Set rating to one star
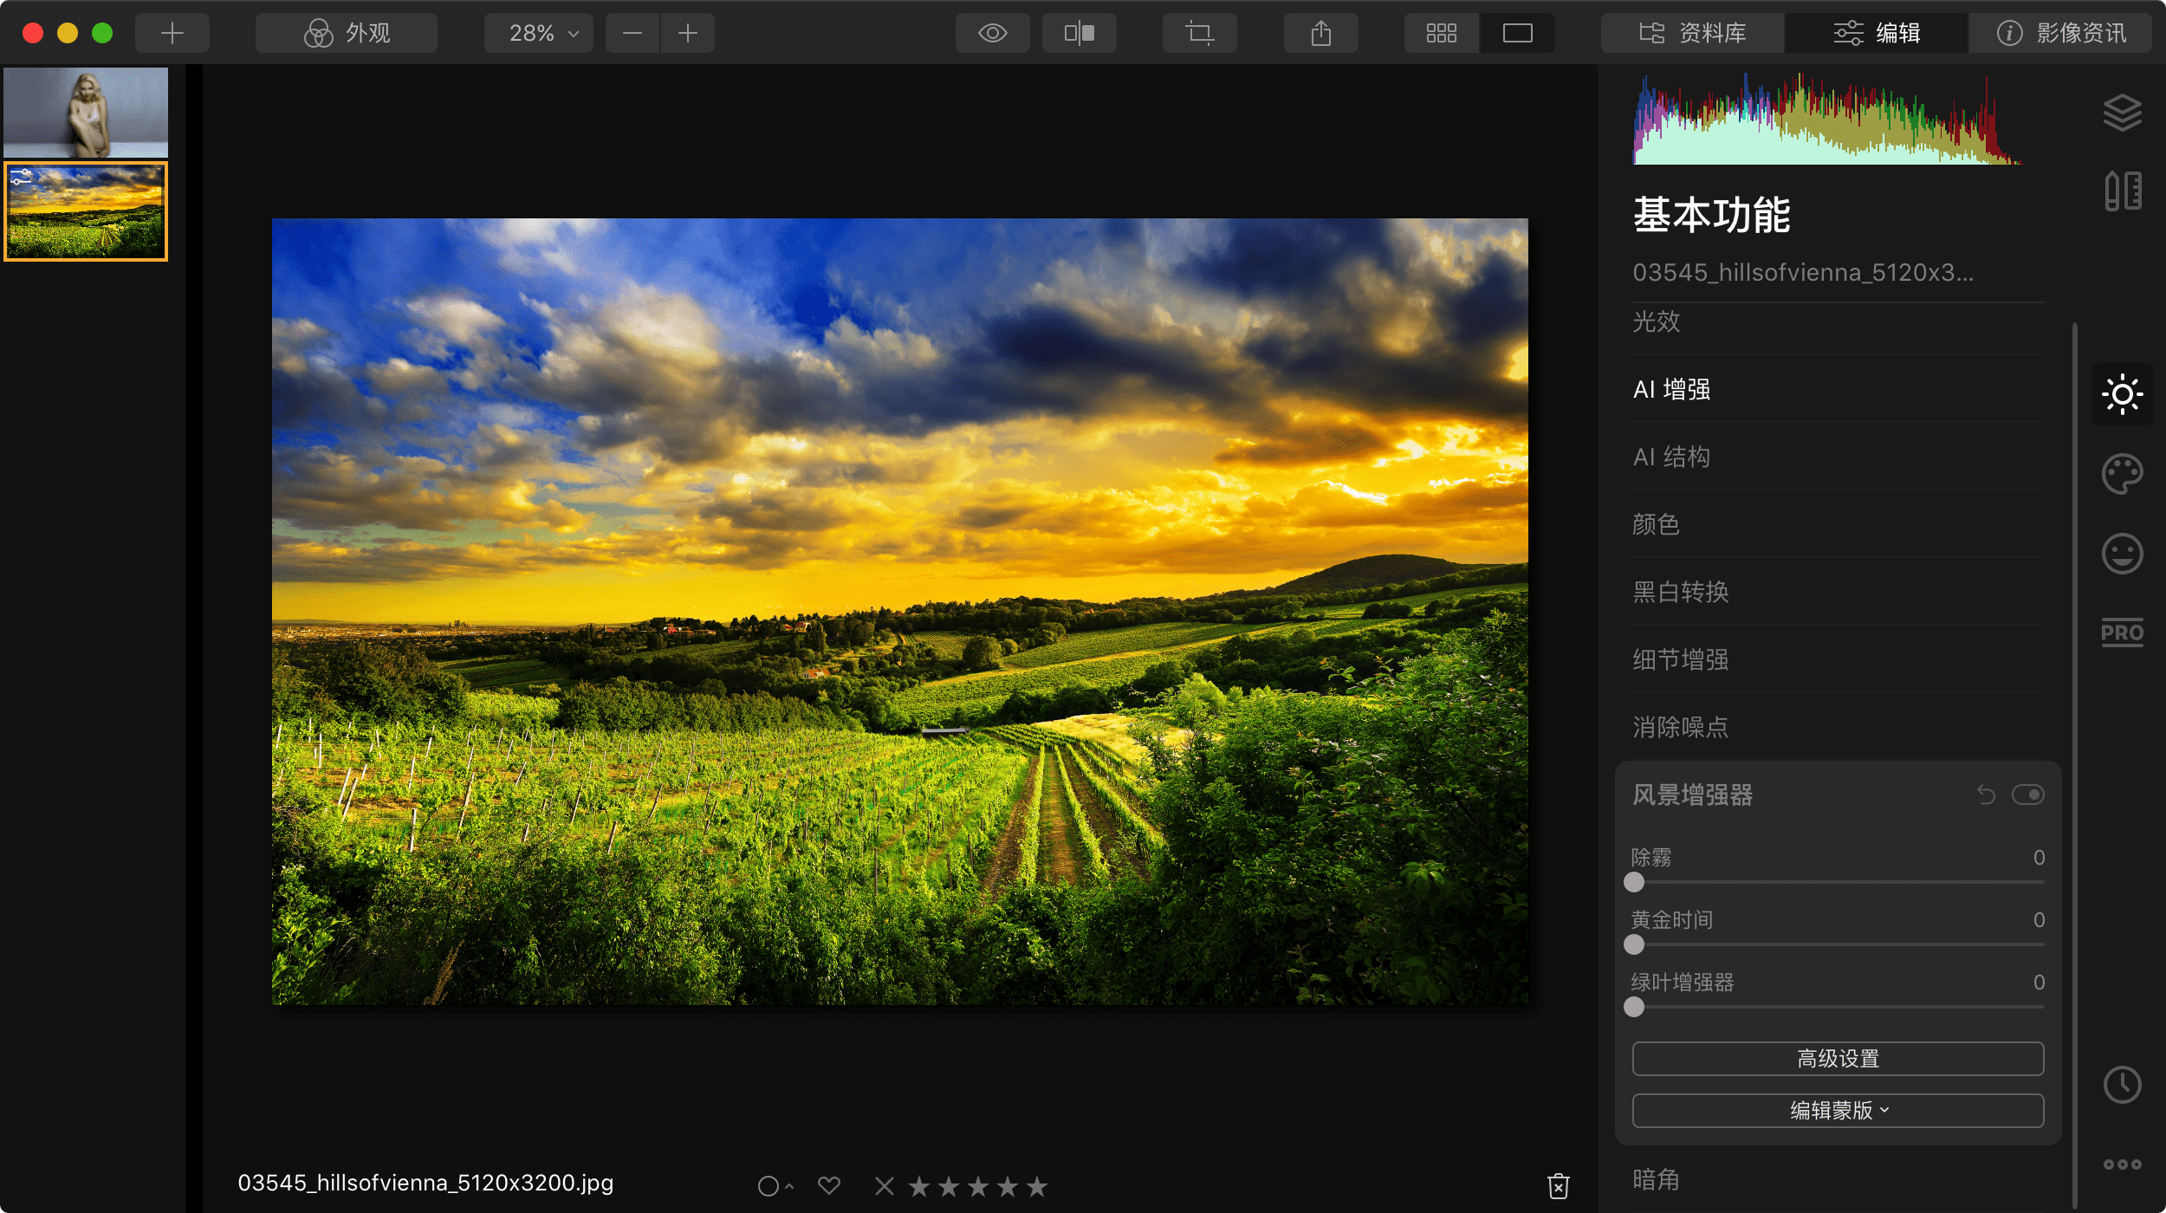Image resolution: width=2166 pixels, height=1213 pixels. (x=919, y=1186)
